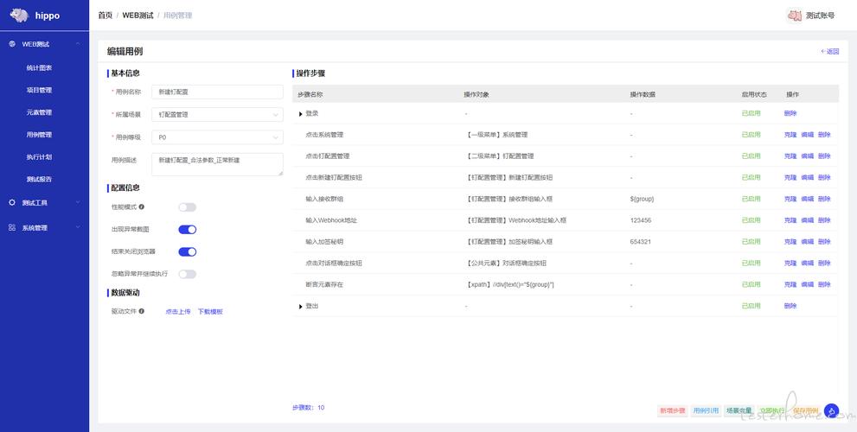Turn off the 出现异常截图 switch
The image size is (857, 432).
pyautogui.click(x=187, y=229)
